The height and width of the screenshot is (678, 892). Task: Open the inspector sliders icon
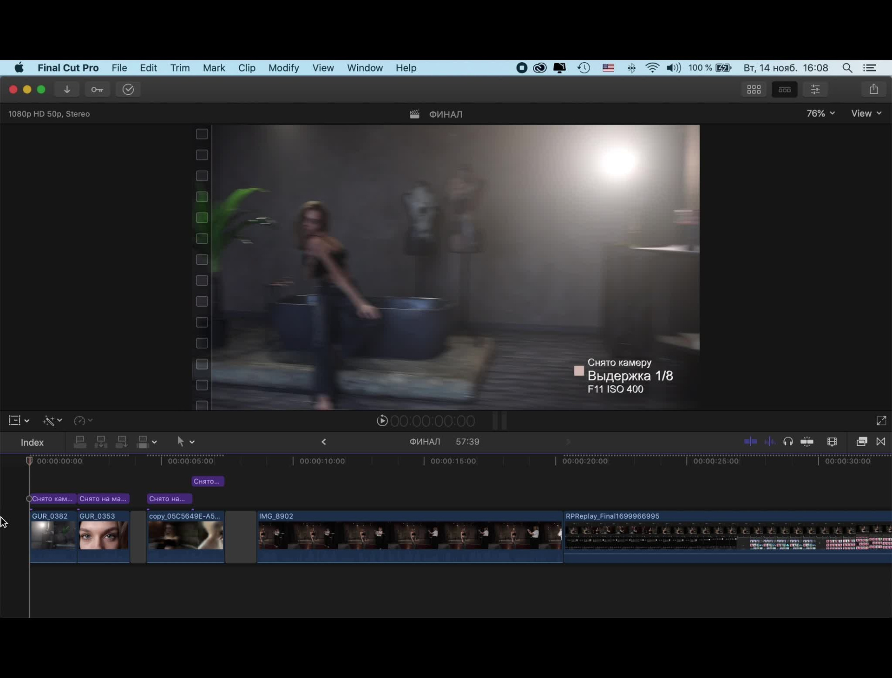pos(815,89)
